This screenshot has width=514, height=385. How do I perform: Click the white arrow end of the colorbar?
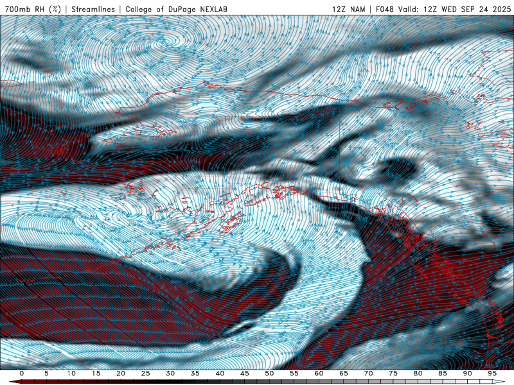[x=499, y=382]
